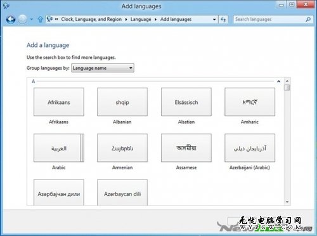Click the Add languages breadcrumb
317x236 pixels.
(176, 19)
